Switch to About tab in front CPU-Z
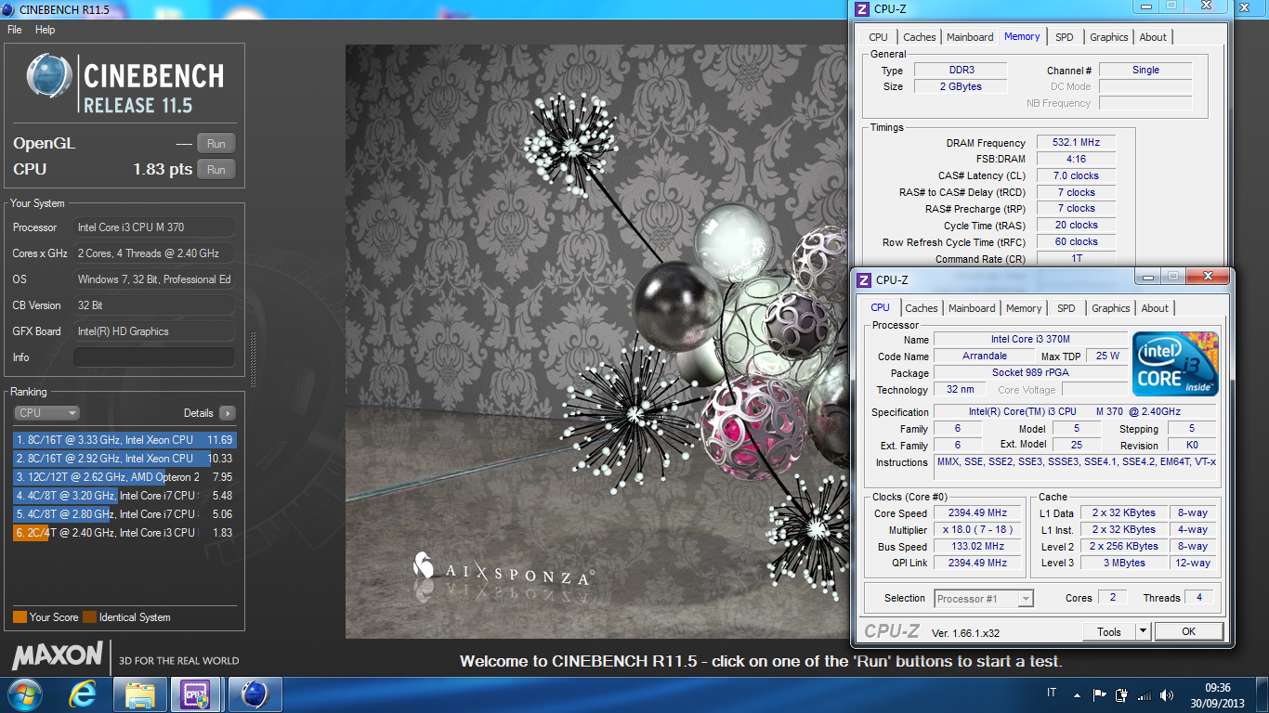The height and width of the screenshot is (713, 1269). tap(1155, 308)
